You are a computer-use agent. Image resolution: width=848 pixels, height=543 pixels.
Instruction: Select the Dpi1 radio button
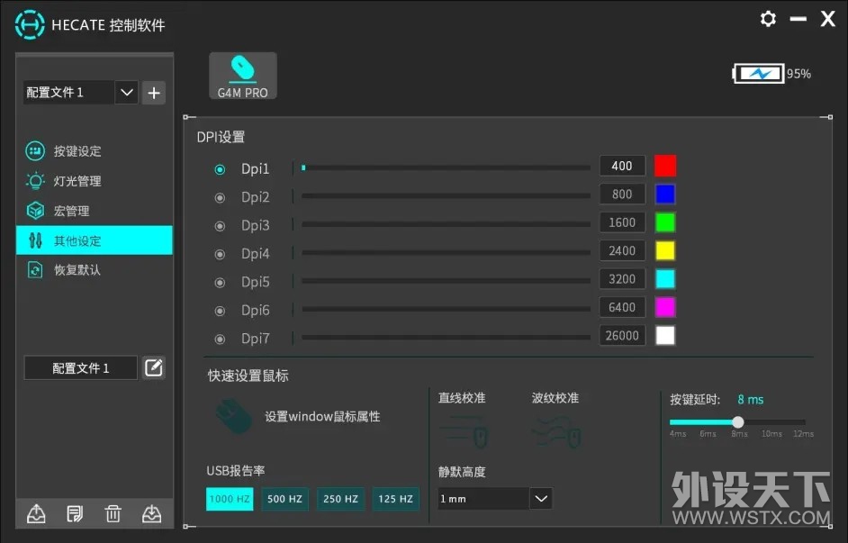pyautogui.click(x=220, y=169)
